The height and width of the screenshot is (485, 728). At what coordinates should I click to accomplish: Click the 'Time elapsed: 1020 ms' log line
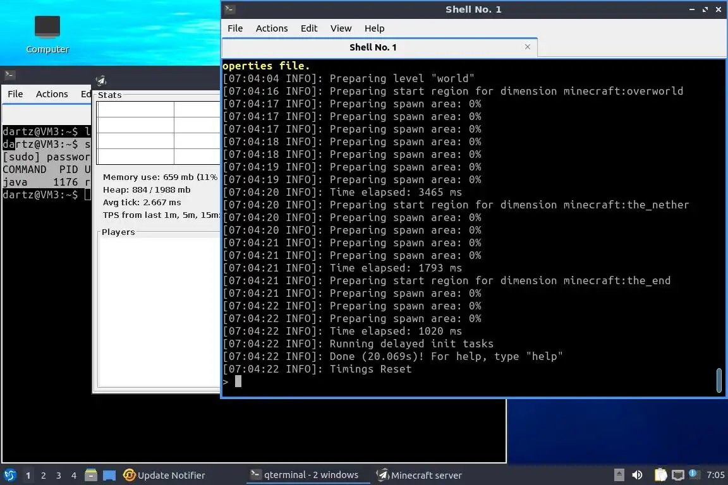click(x=342, y=332)
